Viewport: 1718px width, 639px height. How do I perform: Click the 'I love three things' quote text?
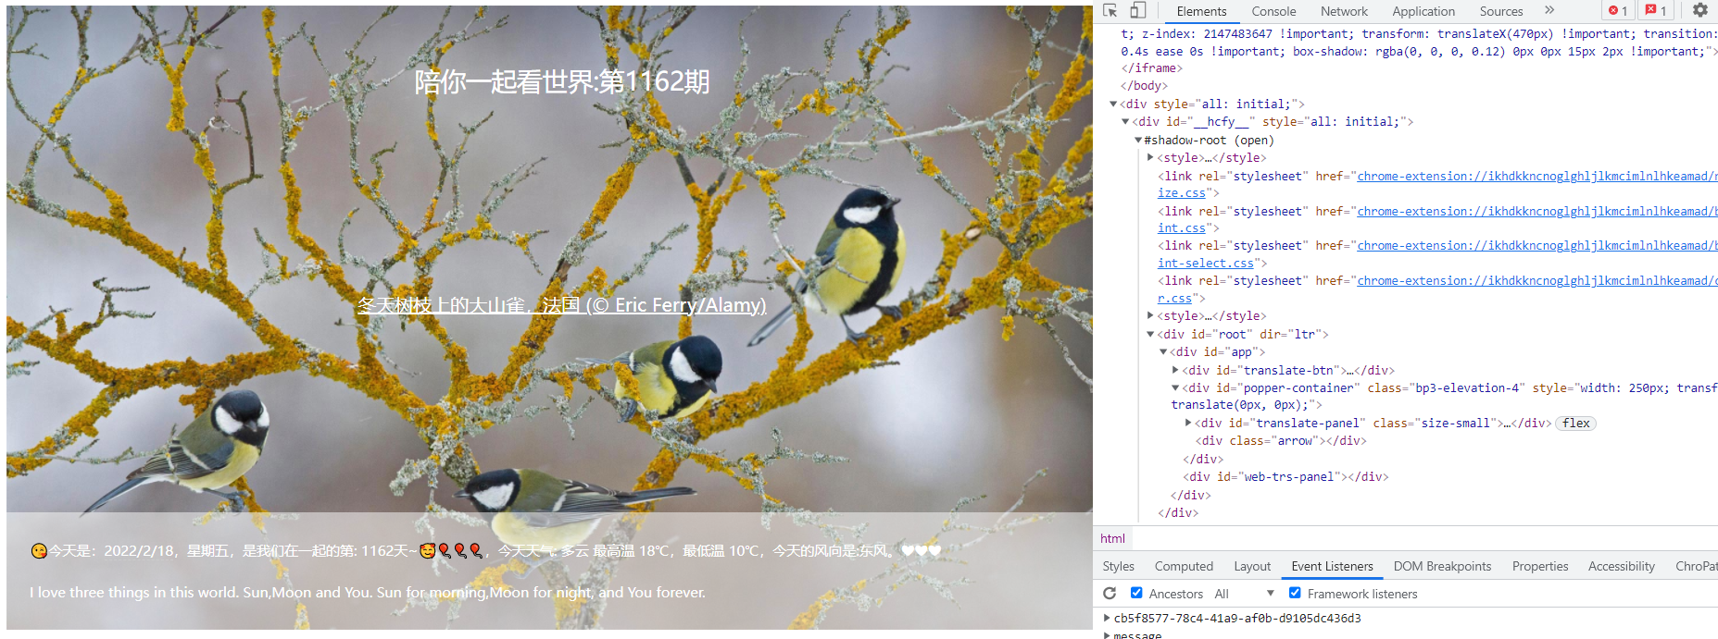368,593
